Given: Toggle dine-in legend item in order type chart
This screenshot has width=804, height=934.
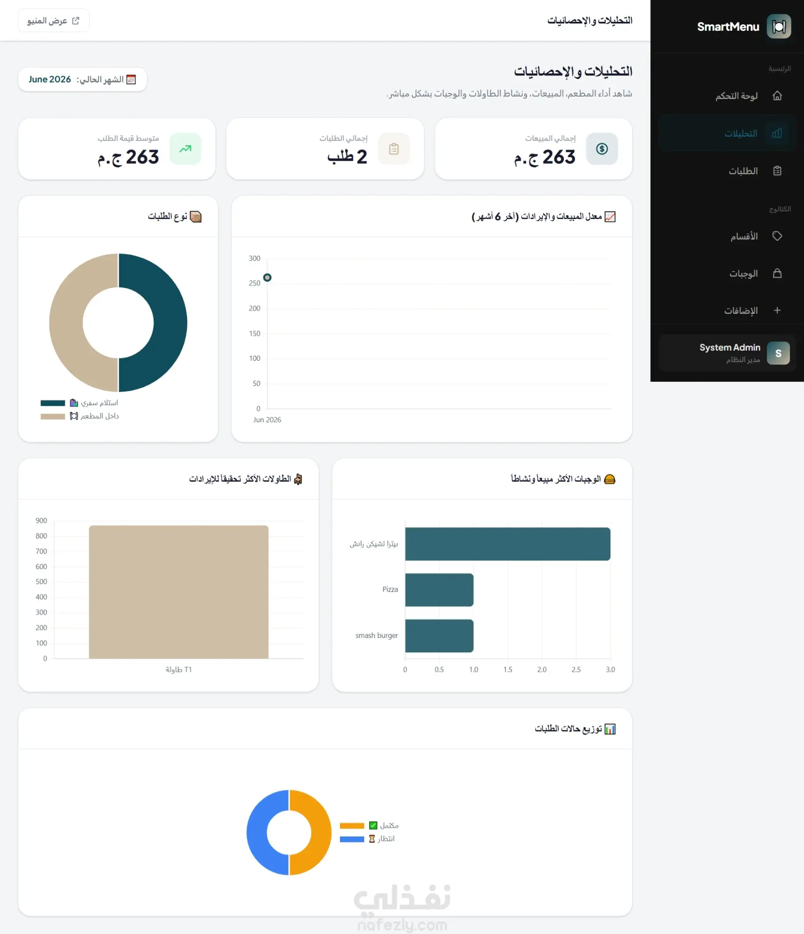Looking at the screenshot, I should [x=80, y=416].
